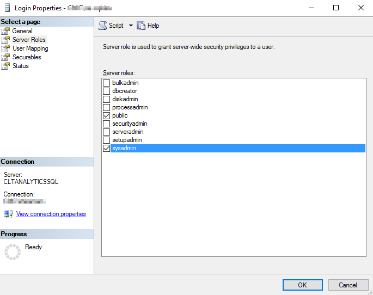This screenshot has width=373, height=295.
Task: Tick the diskadmin checkbox
Action: click(106, 99)
